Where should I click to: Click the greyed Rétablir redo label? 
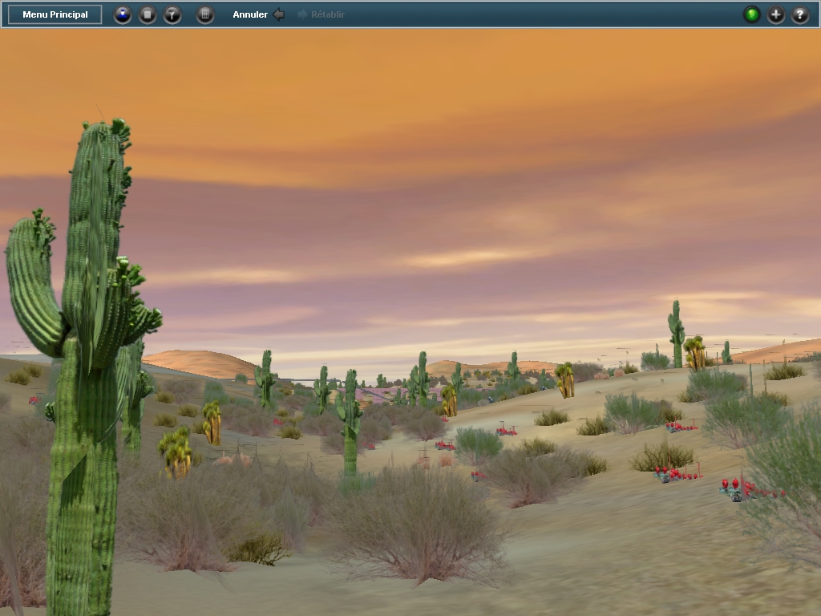point(328,14)
